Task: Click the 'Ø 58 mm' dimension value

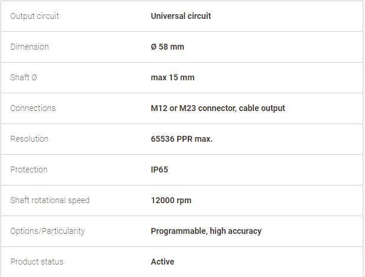Action: [x=168, y=47]
